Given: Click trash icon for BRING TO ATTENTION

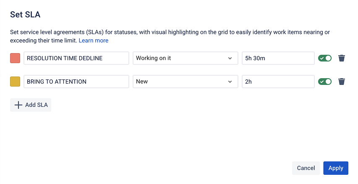Looking at the screenshot, I should (x=342, y=82).
